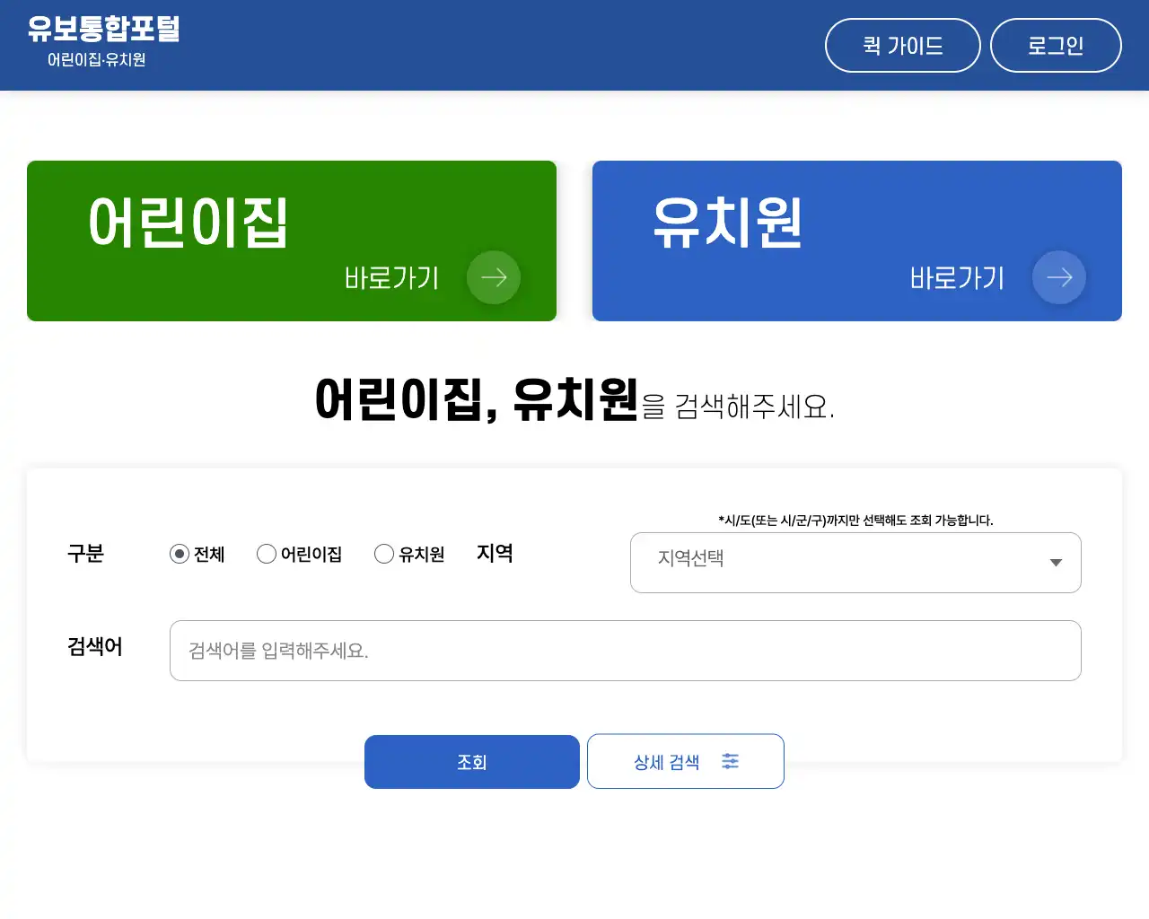Click the blue arrow icon on 유치원 card

click(x=1059, y=277)
